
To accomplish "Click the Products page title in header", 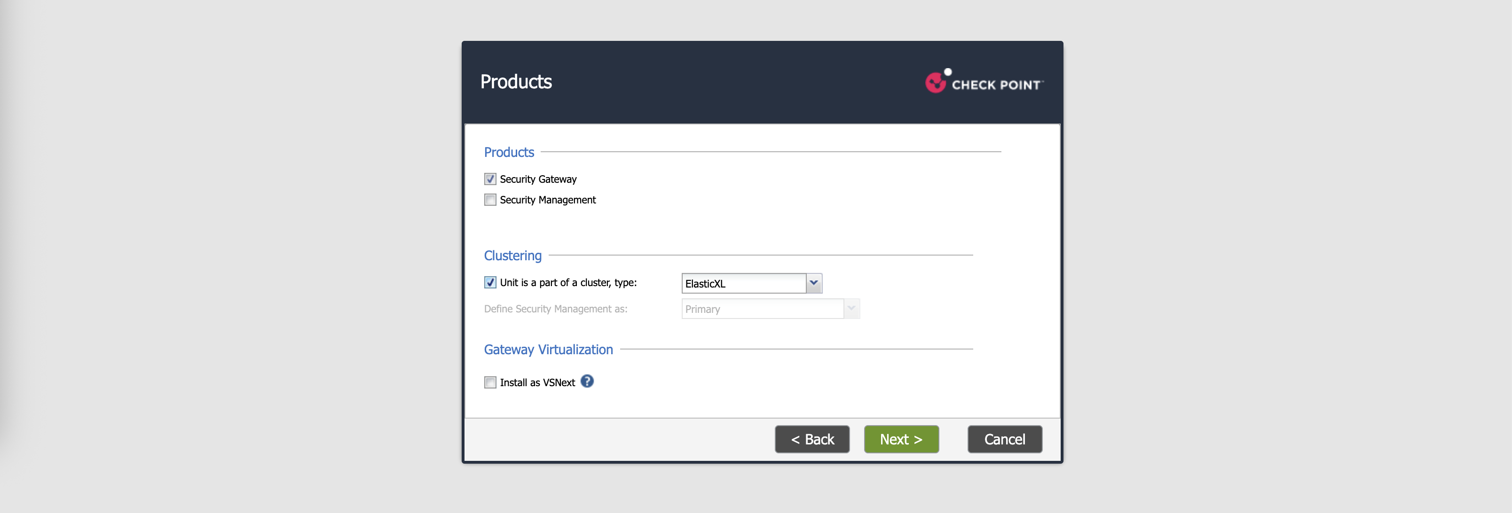I will (516, 81).
